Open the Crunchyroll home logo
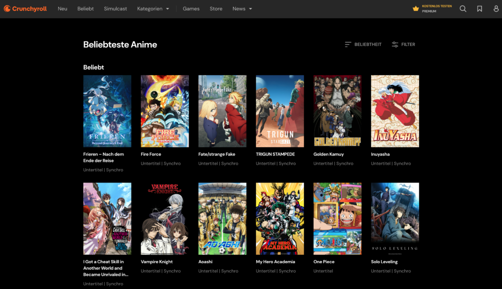The height and width of the screenshot is (289, 502). pyautogui.click(x=25, y=9)
